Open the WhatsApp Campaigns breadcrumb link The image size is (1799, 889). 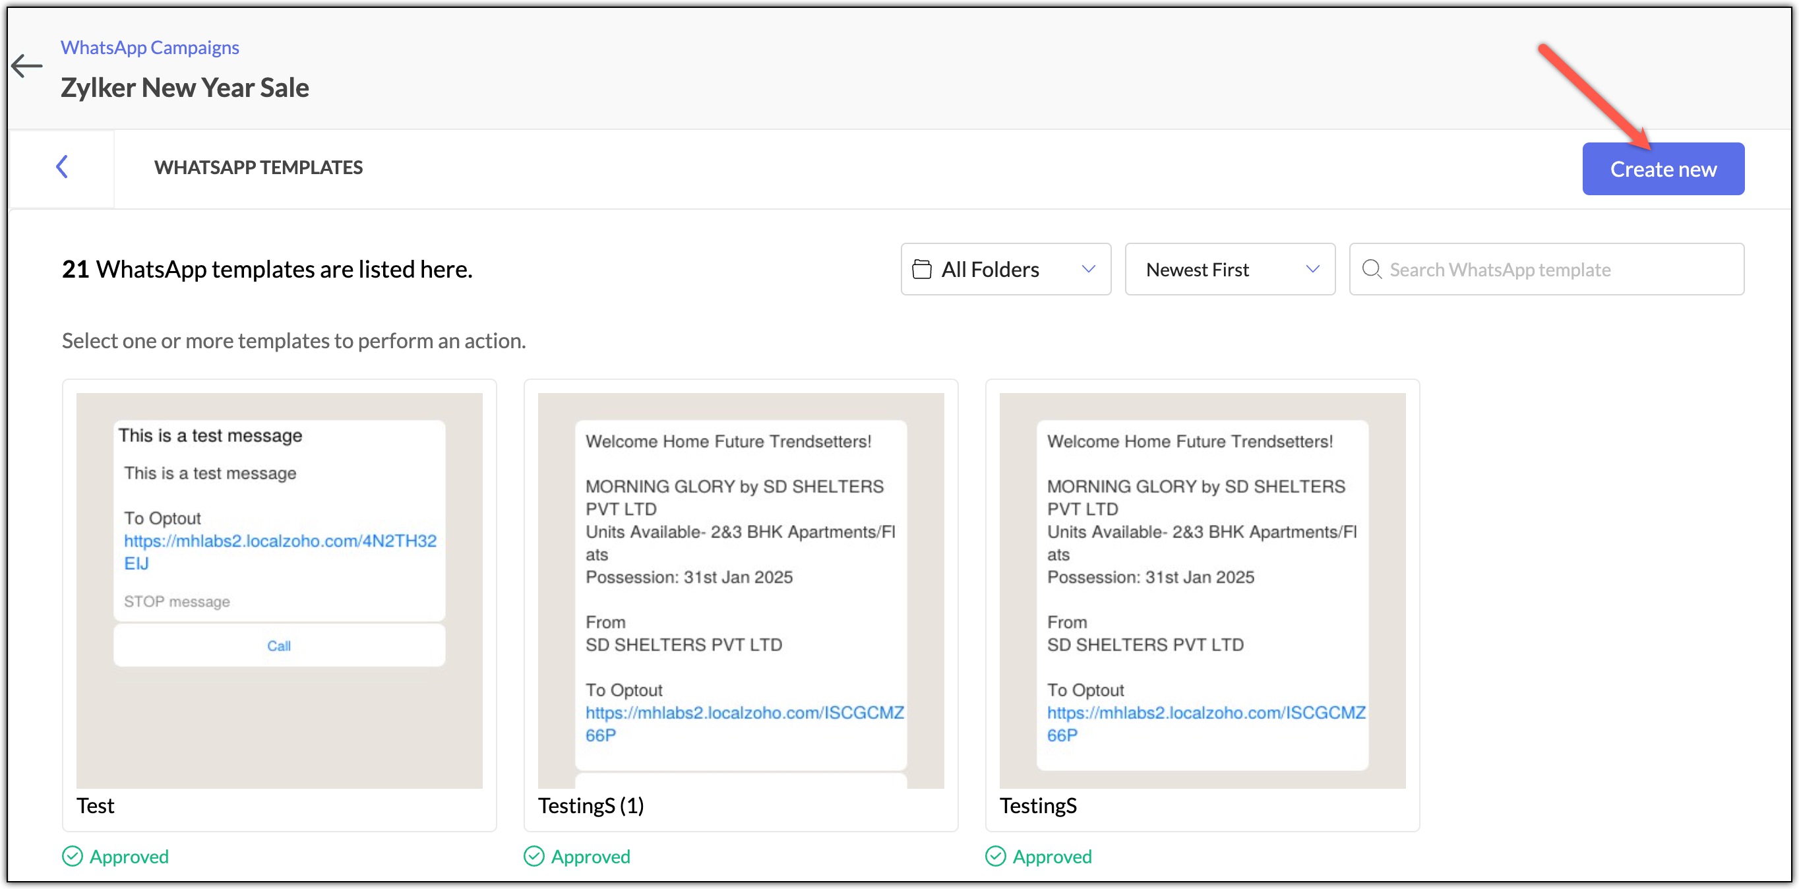click(x=150, y=47)
